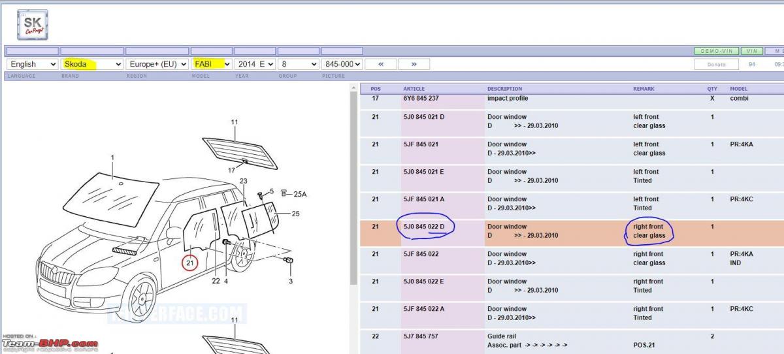Click the 'impact profile' description
The width and height of the screenshot is (784, 354).
click(x=508, y=99)
